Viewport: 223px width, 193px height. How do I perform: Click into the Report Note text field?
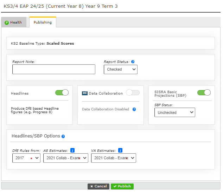(54, 70)
